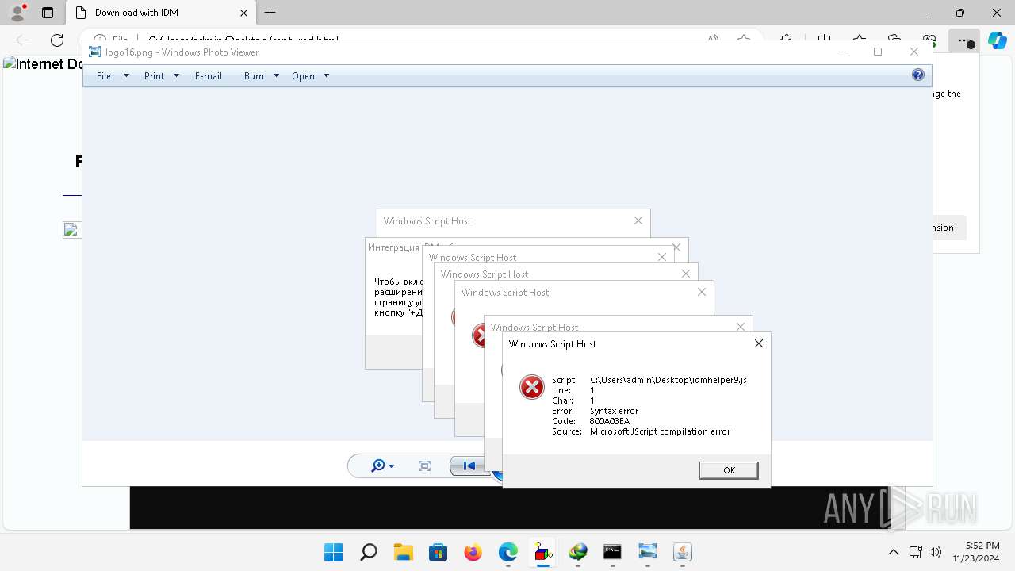Click the volume tray icon
This screenshot has width=1015, height=571.
point(934,552)
